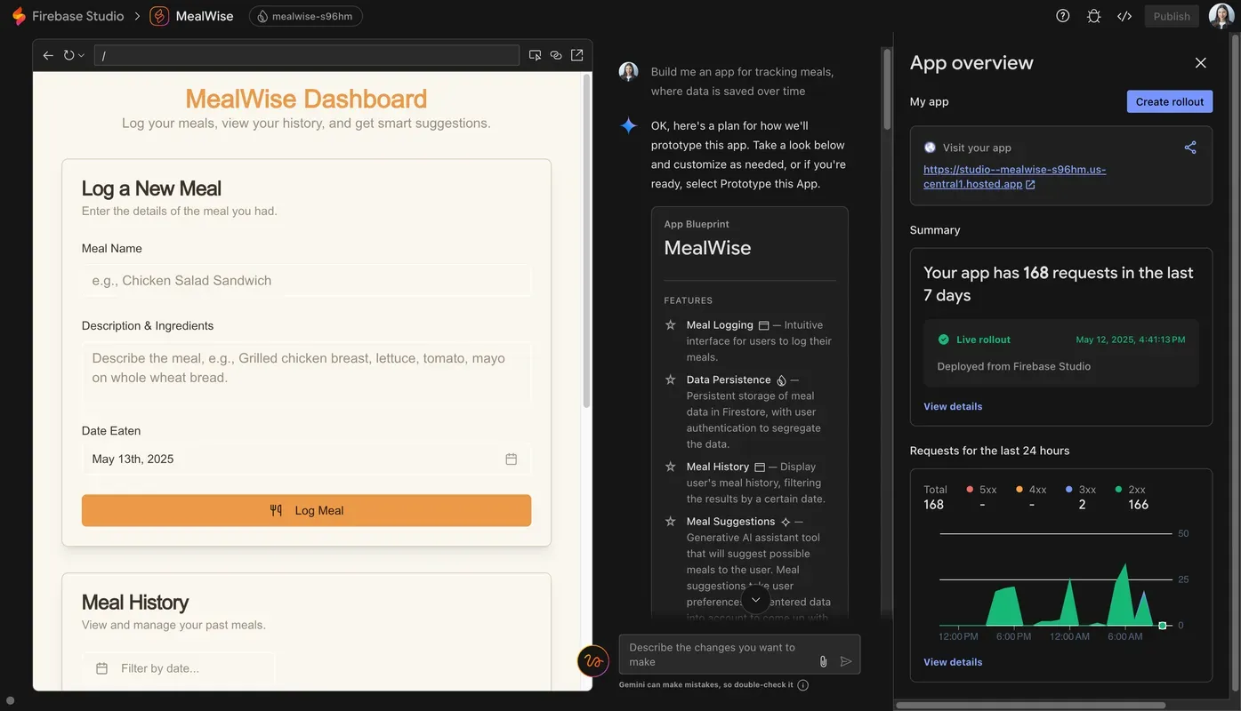Click the Total 168 requests value
Viewport: 1241px width, 711px height.
click(933, 505)
